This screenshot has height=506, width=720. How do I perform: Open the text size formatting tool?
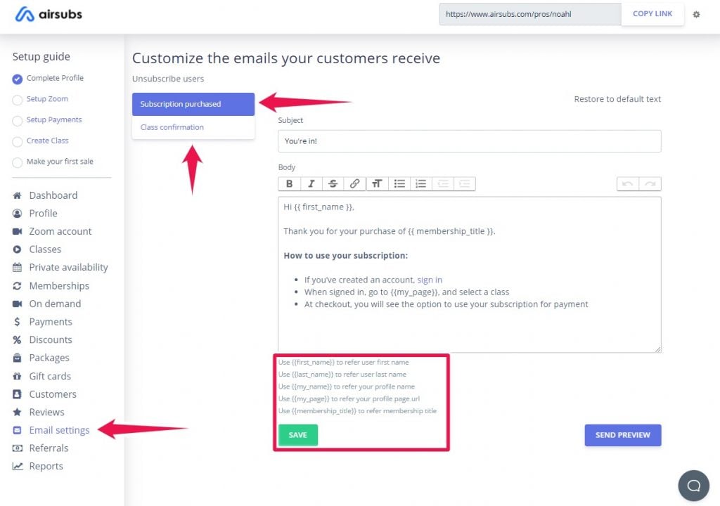[377, 183]
